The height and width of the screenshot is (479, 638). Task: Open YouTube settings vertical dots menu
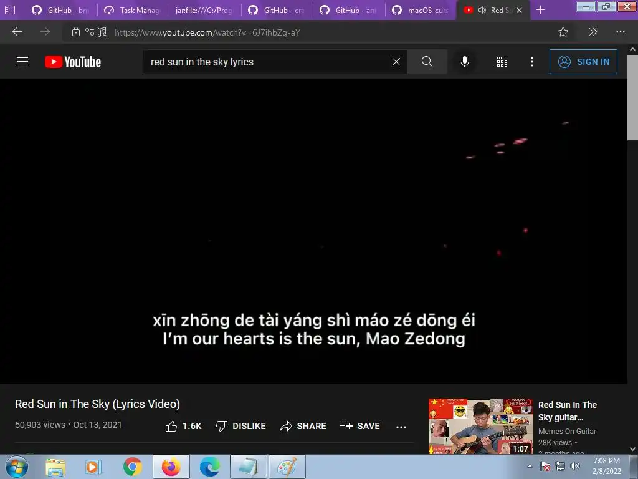tap(532, 62)
